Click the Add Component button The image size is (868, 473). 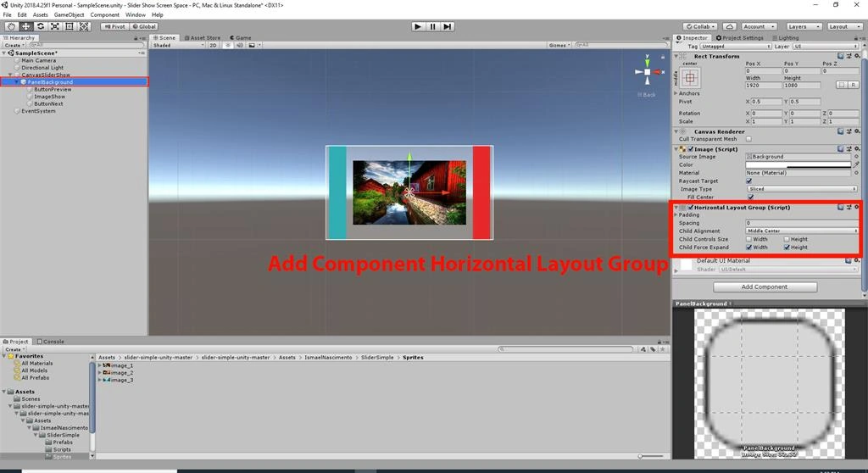[765, 287]
